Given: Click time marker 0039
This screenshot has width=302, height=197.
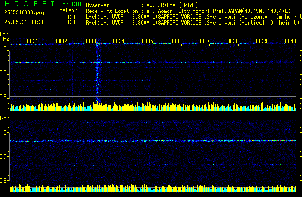Looking at the screenshot, I should [262, 41].
